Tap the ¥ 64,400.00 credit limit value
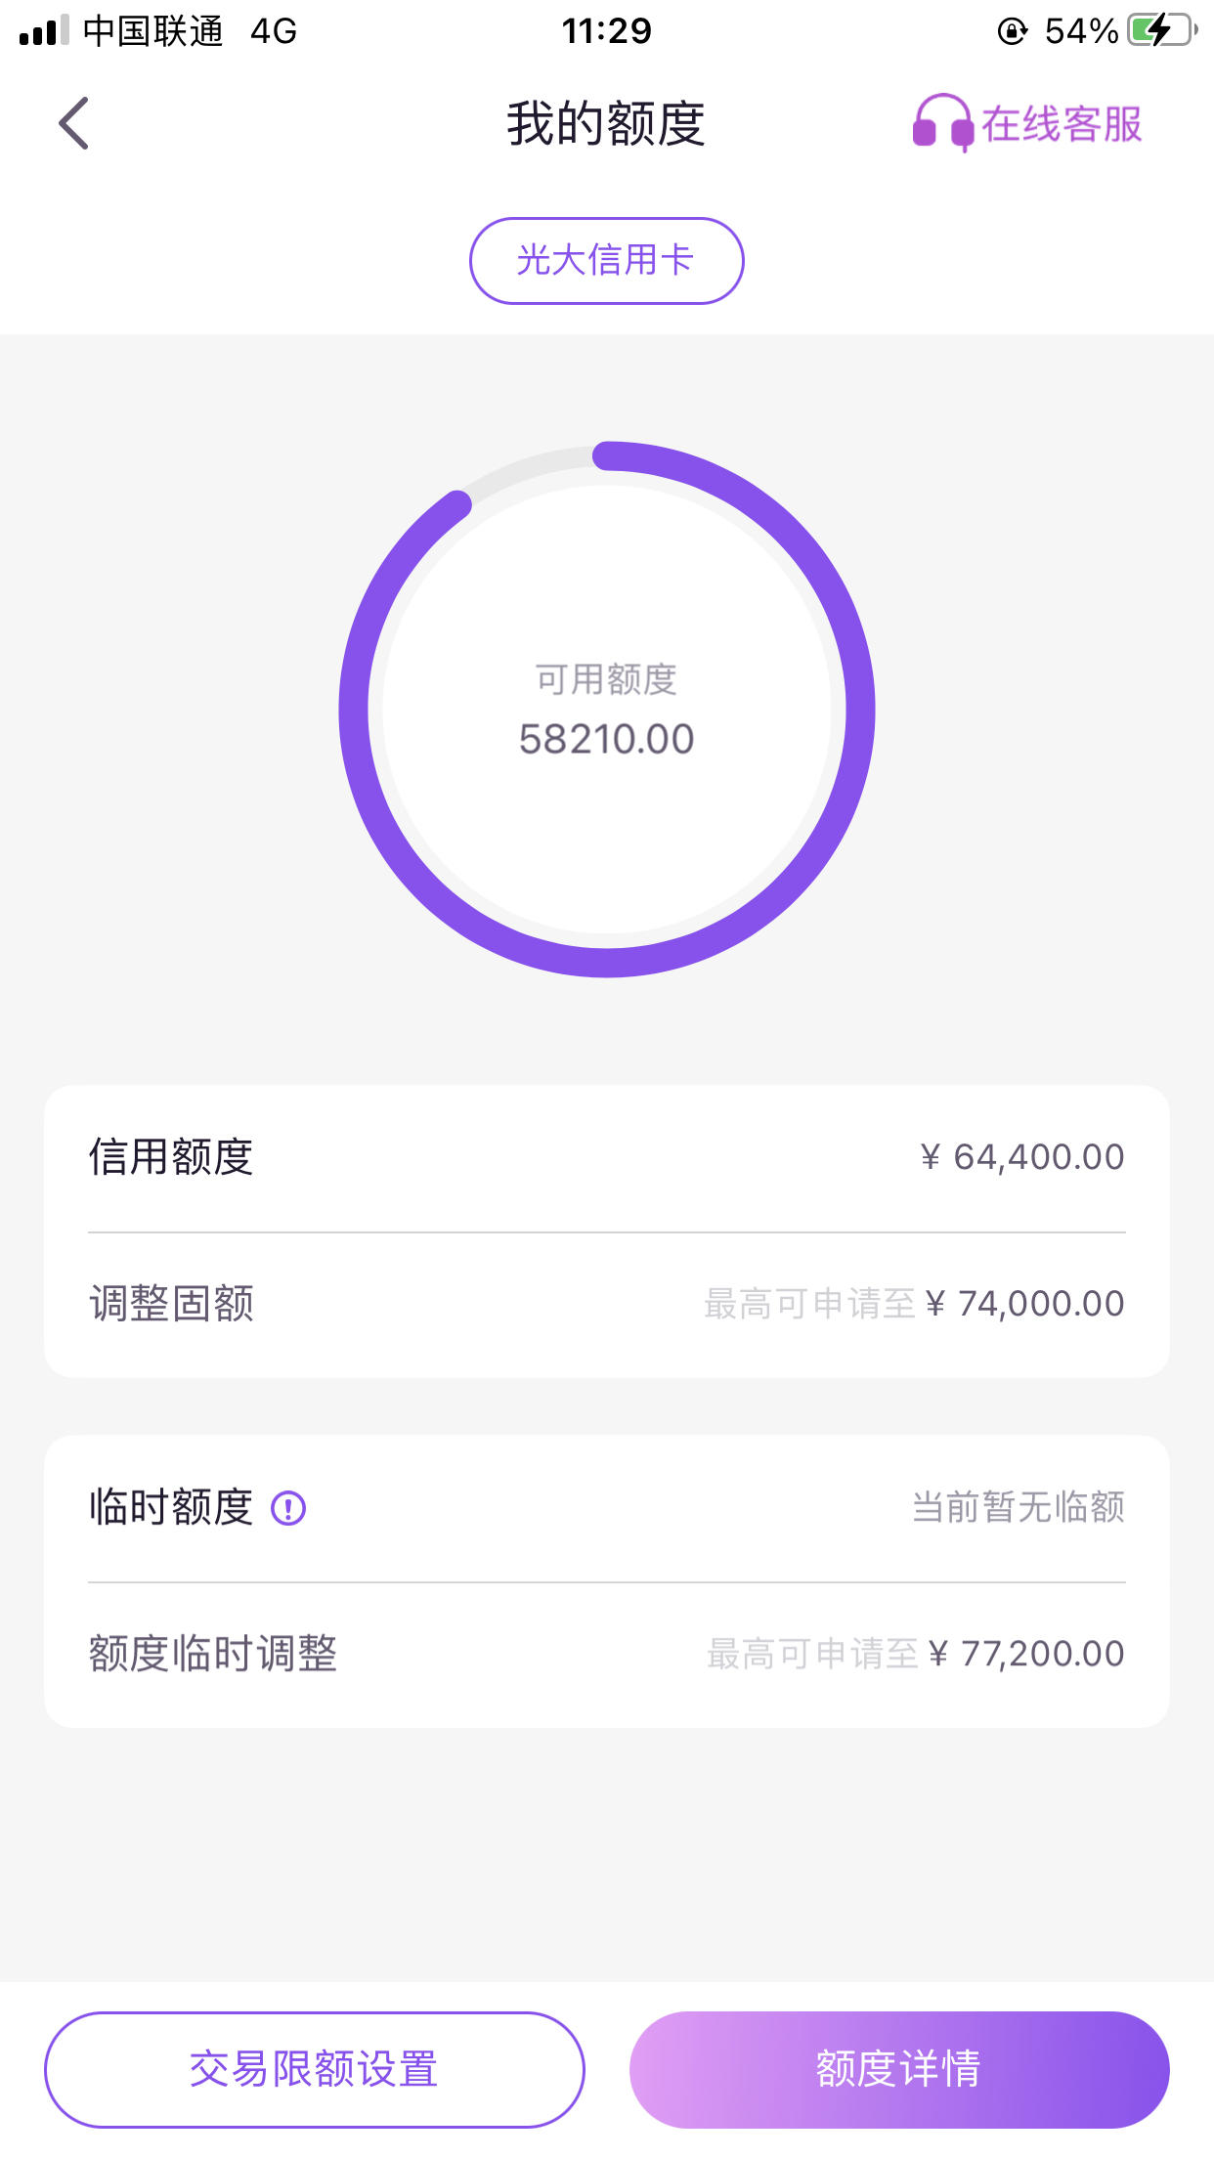1214x2158 pixels. click(x=1022, y=1157)
